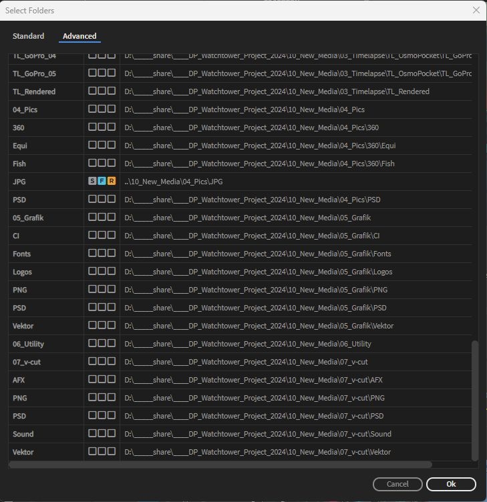The image size is (487, 502).
Task: Click the blue F icon in JPG row
Action: click(102, 181)
